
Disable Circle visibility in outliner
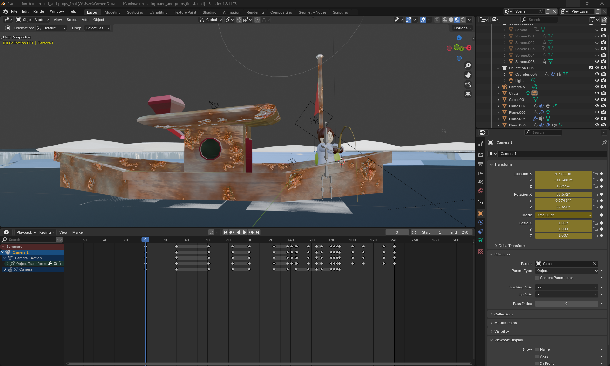(x=597, y=93)
